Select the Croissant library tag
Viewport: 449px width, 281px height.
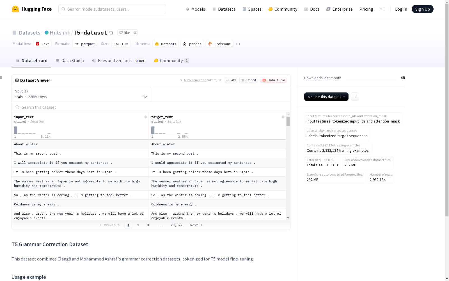(219, 44)
